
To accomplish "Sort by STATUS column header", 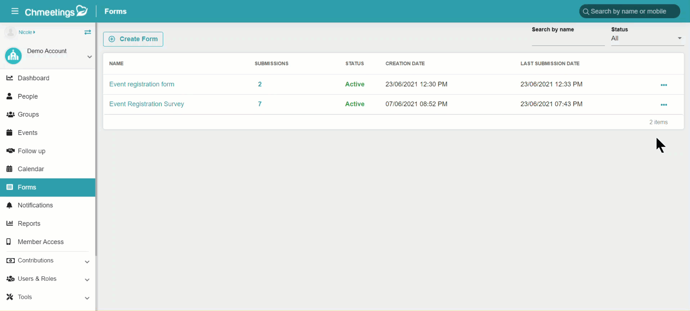I will pyautogui.click(x=355, y=63).
